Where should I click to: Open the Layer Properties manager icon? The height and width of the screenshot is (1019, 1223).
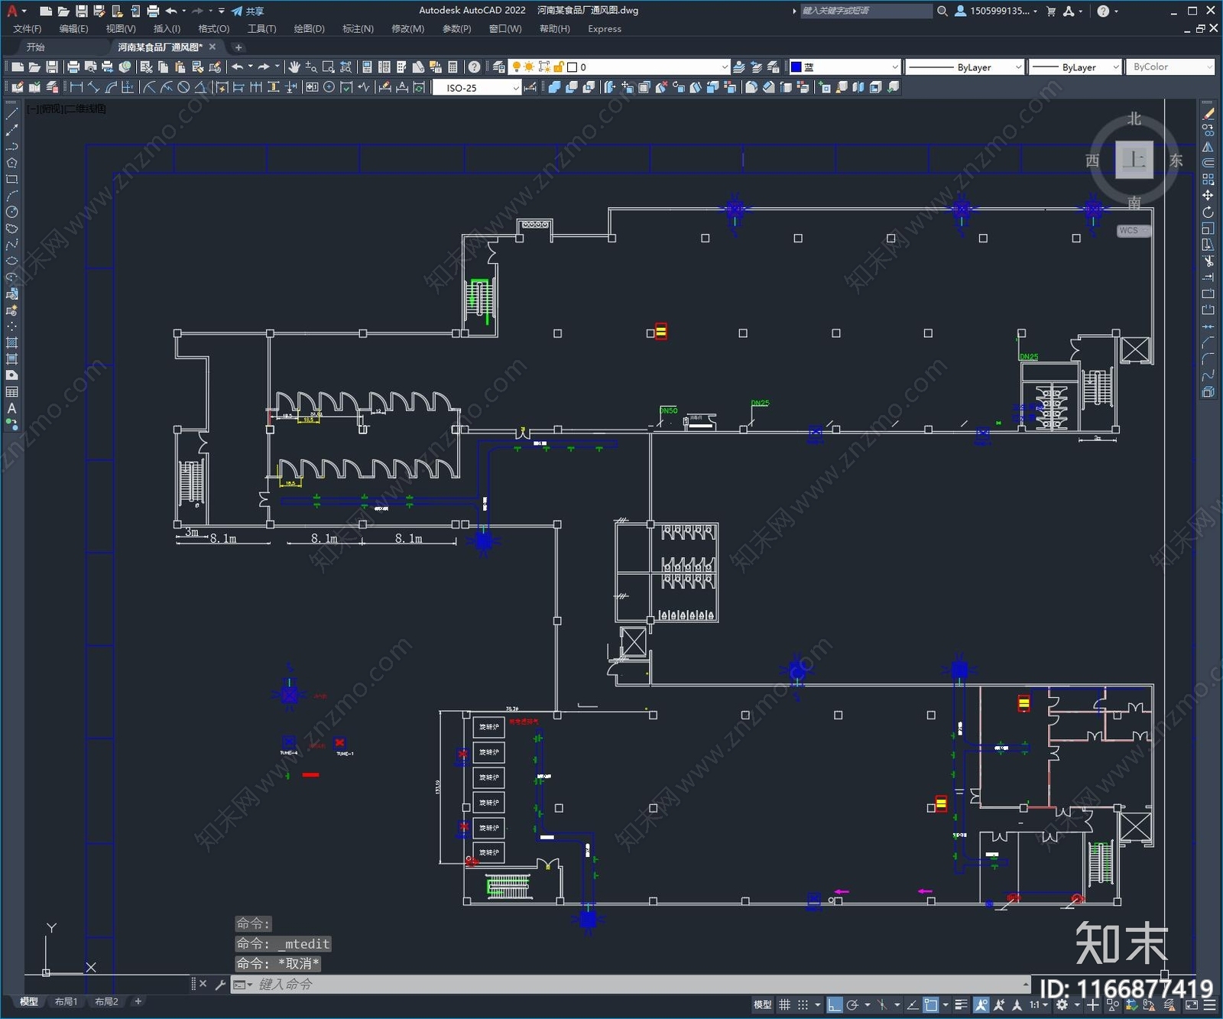coord(499,67)
